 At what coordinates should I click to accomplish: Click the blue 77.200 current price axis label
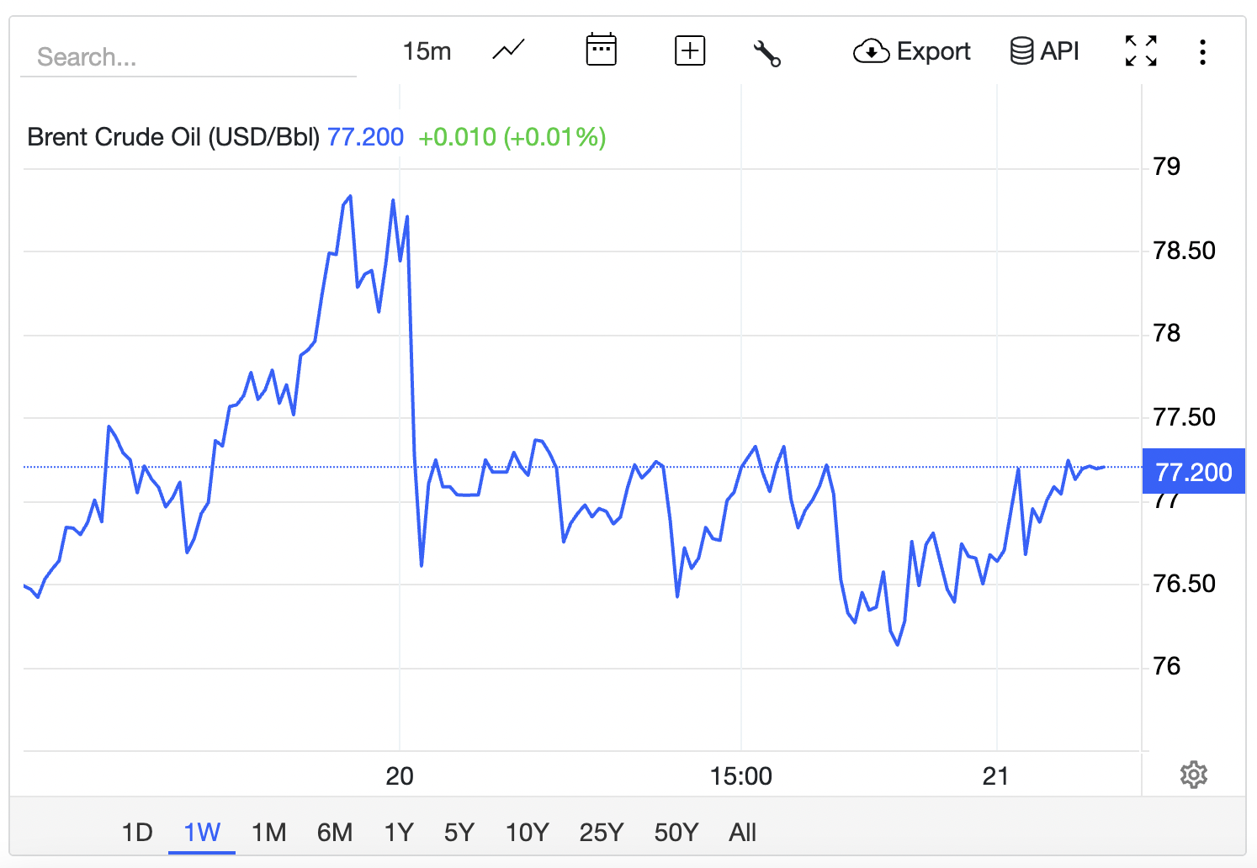(x=1193, y=472)
